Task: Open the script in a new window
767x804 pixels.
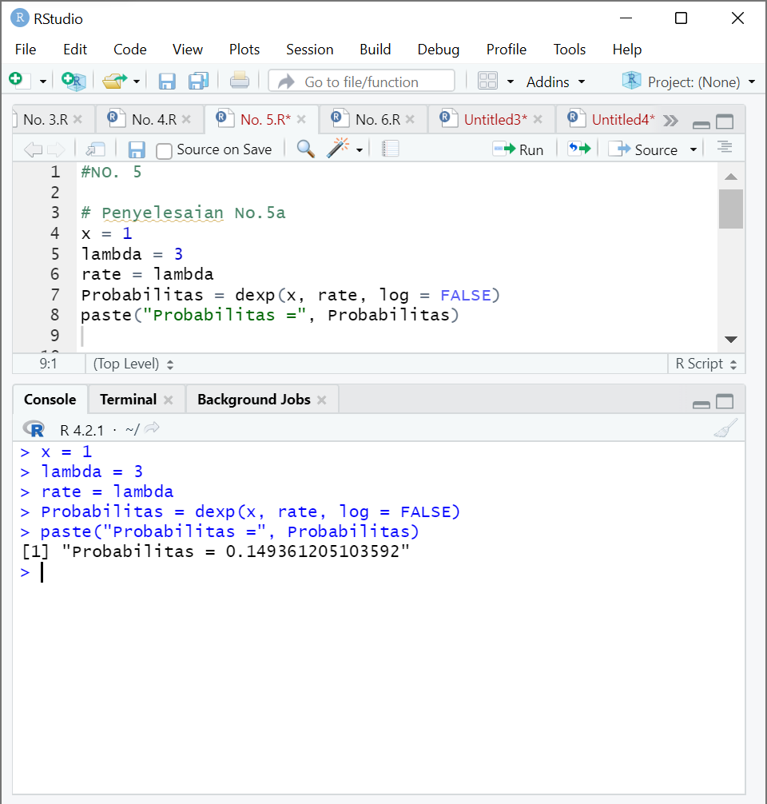Action: (96, 149)
